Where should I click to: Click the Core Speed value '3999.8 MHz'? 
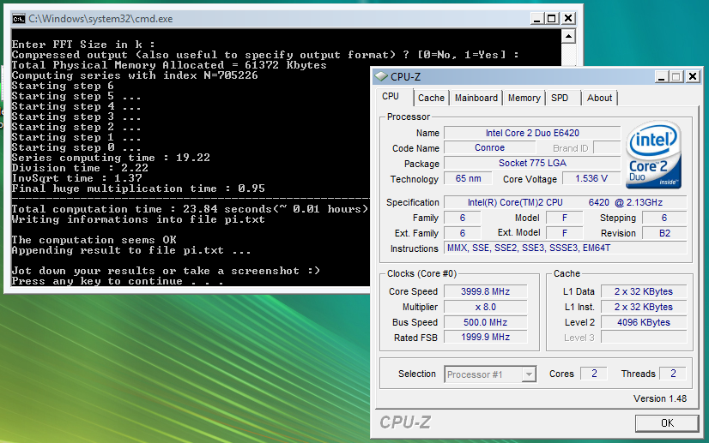coord(485,291)
